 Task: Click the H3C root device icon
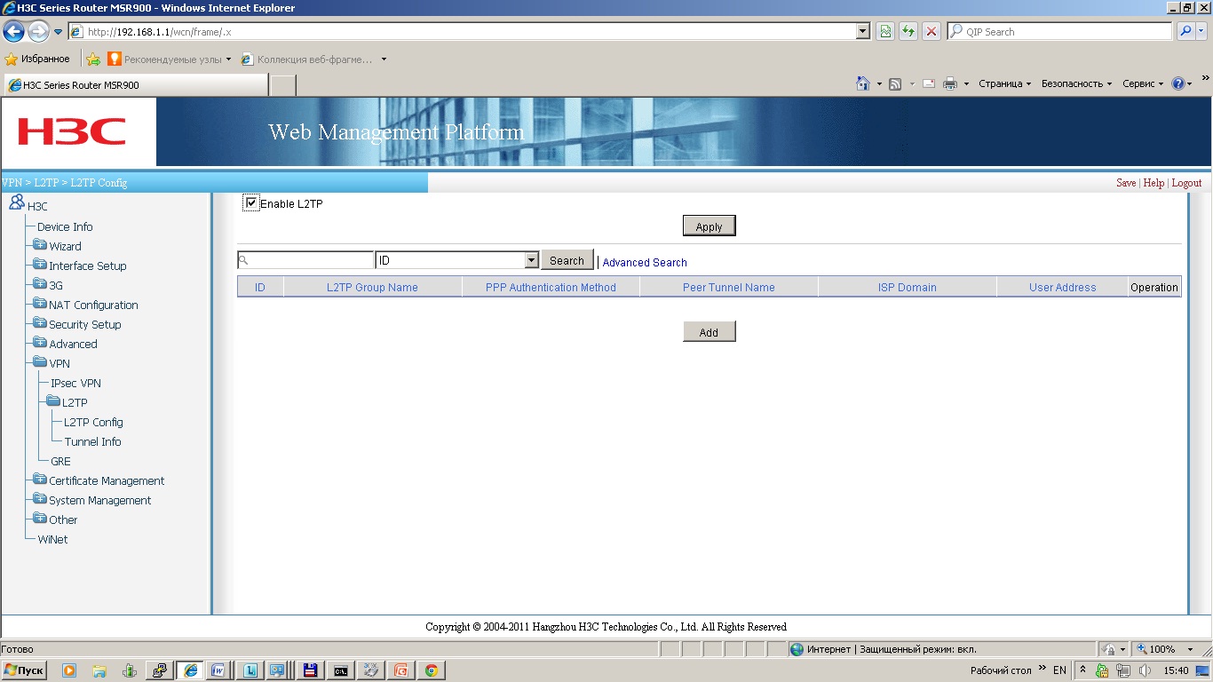[17, 203]
